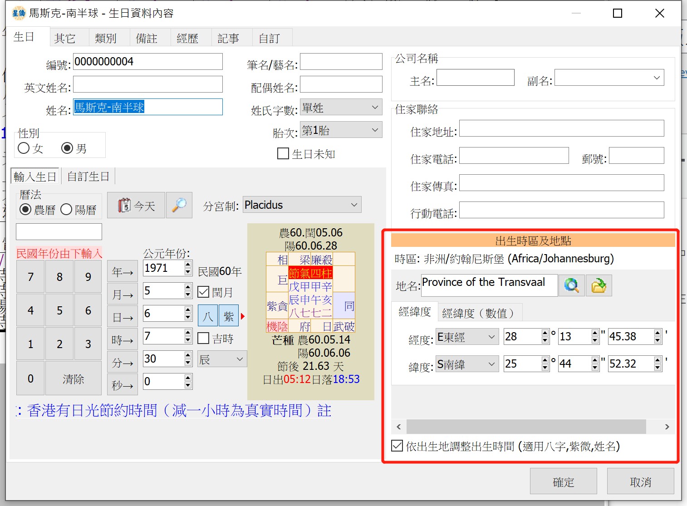This screenshot has height=506, width=687.
Task: Open the E東經 longitude direction dropdown
Action: pyautogui.click(x=466, y=337)
